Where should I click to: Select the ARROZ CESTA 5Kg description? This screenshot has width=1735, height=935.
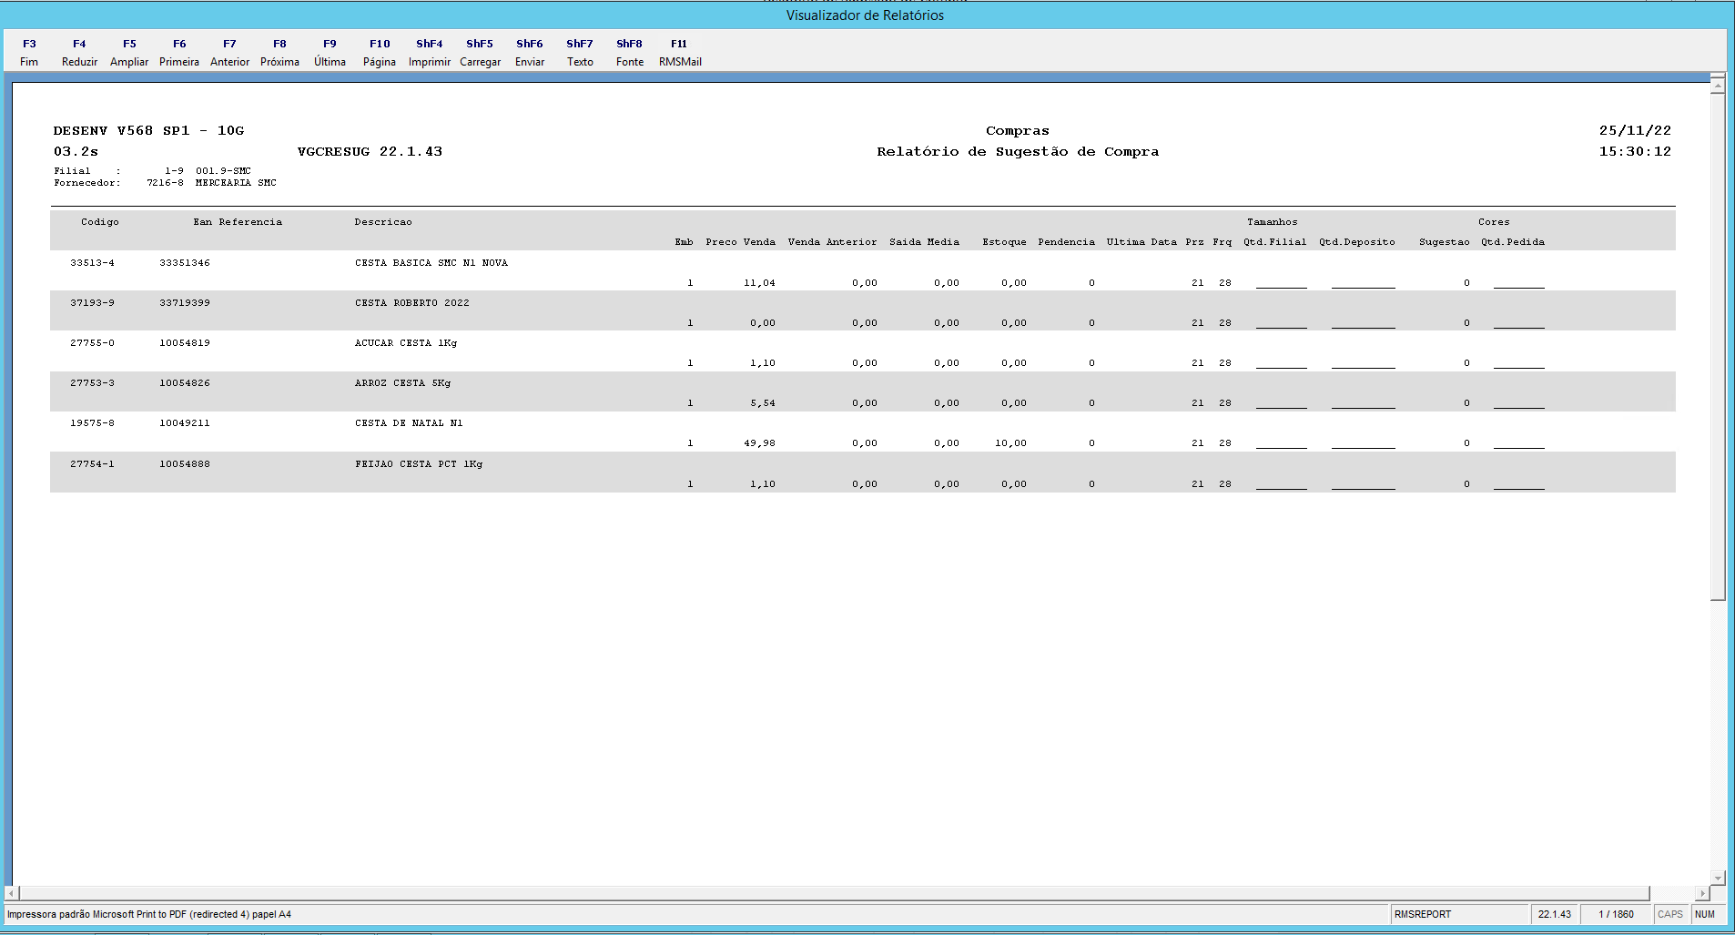point(402,383)
